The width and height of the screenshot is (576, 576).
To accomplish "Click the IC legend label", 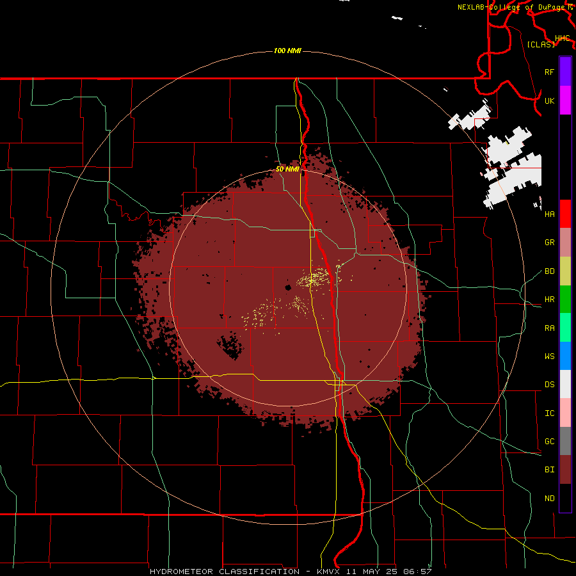I will pos(549,413).
